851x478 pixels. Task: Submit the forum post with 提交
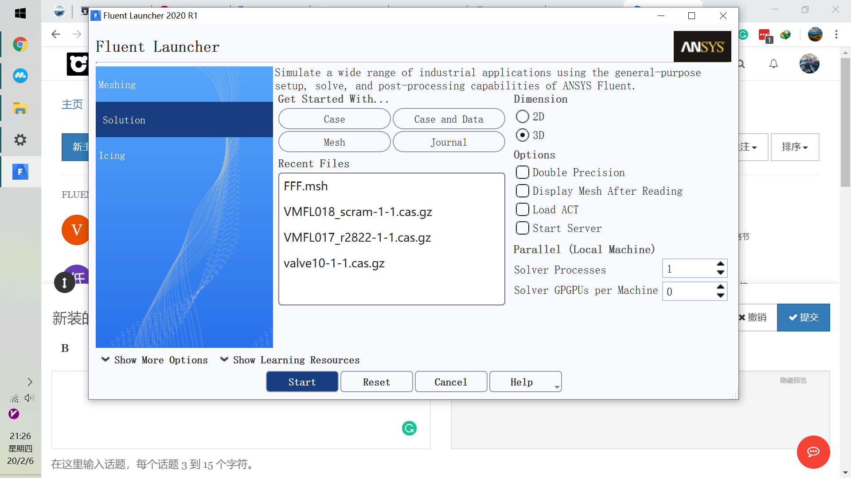804,317
